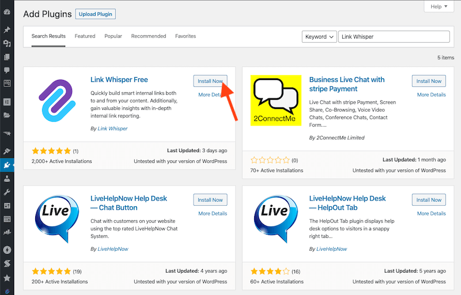Click the Link Whisper sidebar icon at bottom
Viewport: 461px width, 295px height.
coord(7,291)
